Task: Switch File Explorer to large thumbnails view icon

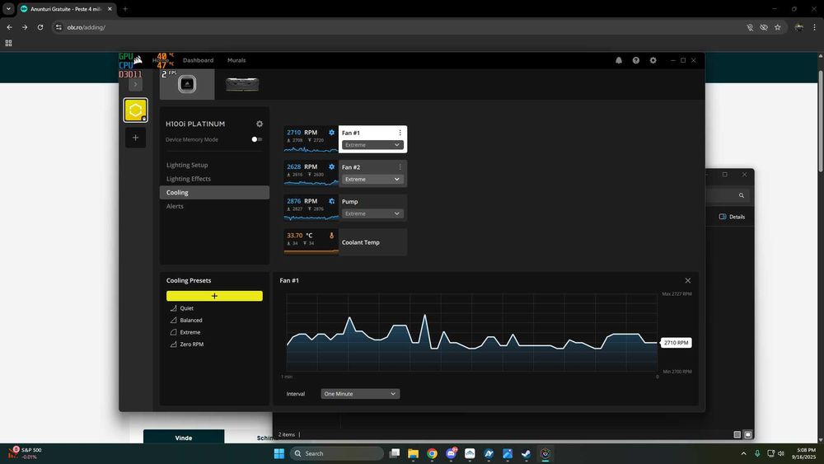Action: click(x=748, y=434)
